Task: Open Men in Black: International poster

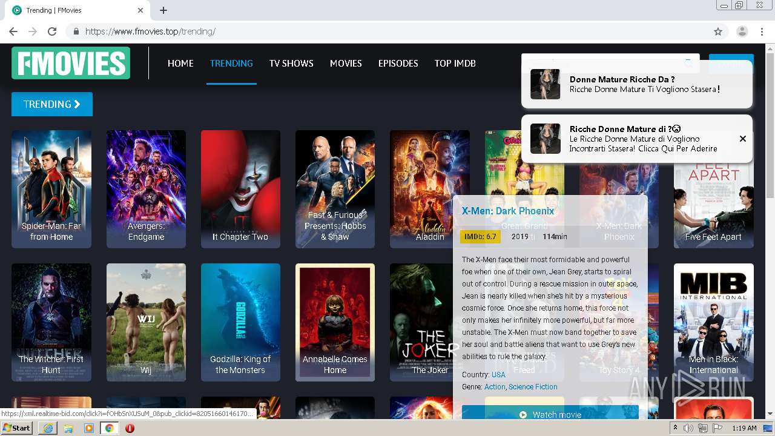Action: click(714, 322)
